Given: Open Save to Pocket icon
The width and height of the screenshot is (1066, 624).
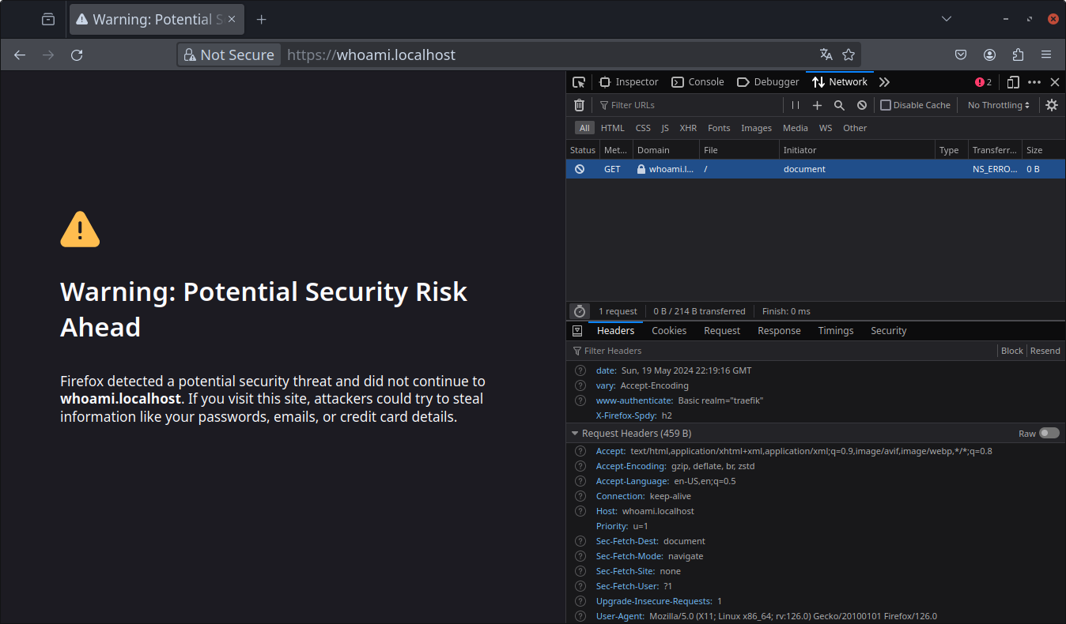Looking at the screenshot, I should click(x=961, y=55).
